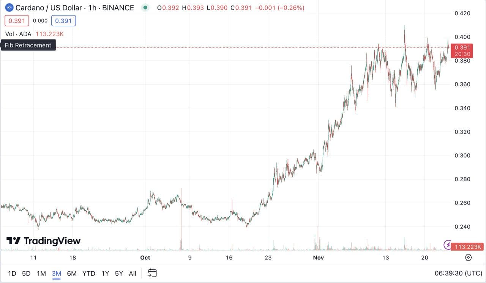Click the green market status indicator dot

pos(145,8)
